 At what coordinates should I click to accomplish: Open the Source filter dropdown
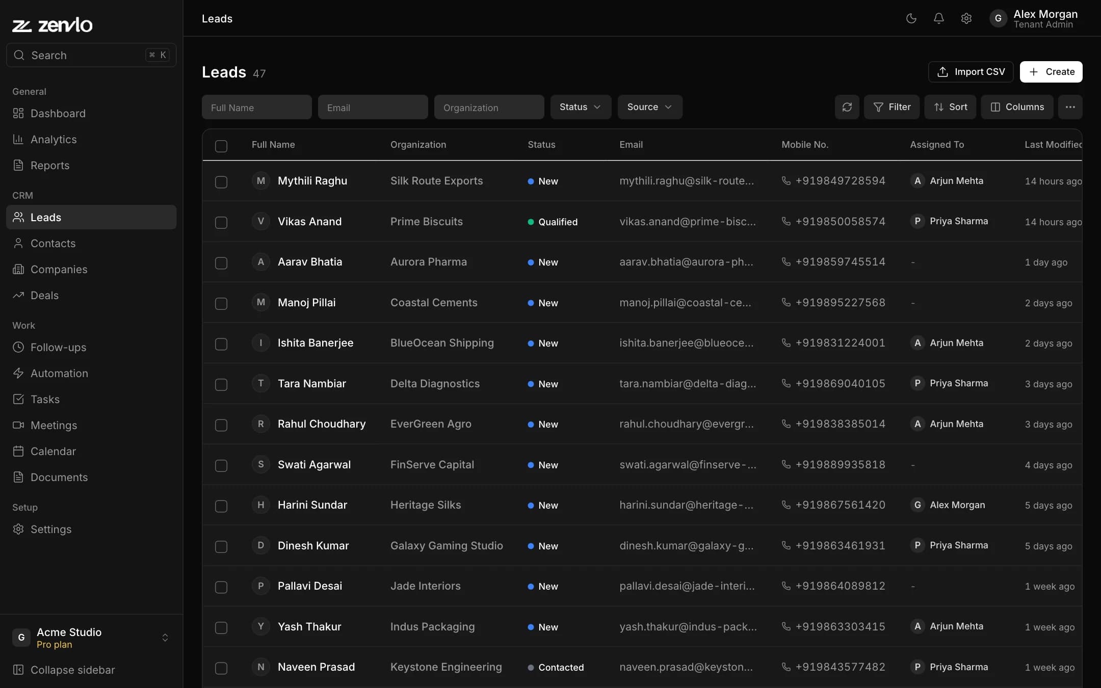650,107
